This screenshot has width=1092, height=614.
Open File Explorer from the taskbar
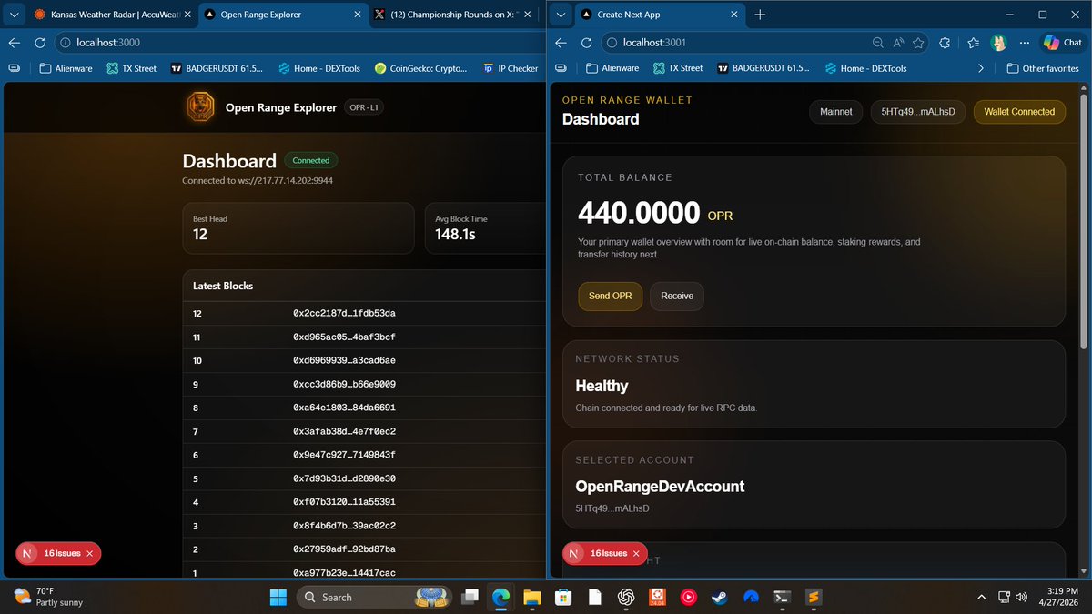(x=531, y=597)
